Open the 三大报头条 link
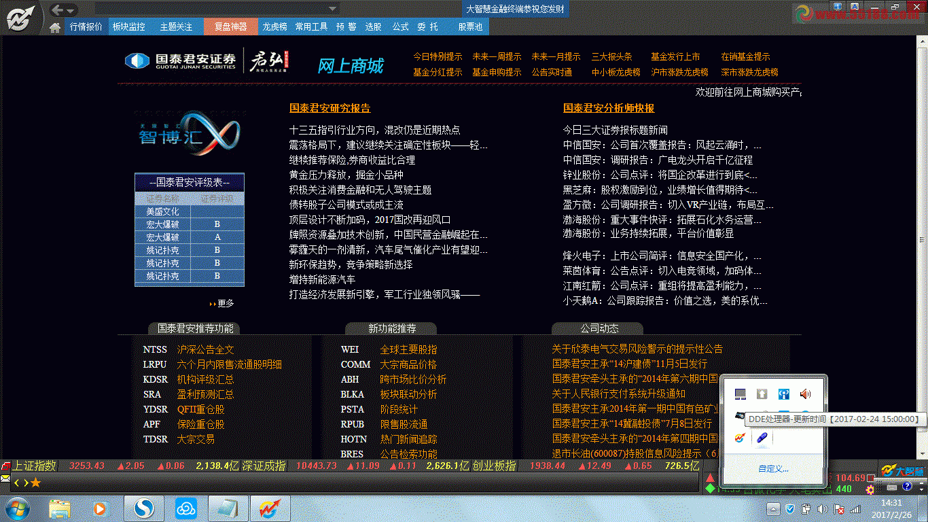The image size is (928, 522). (611, 56)
